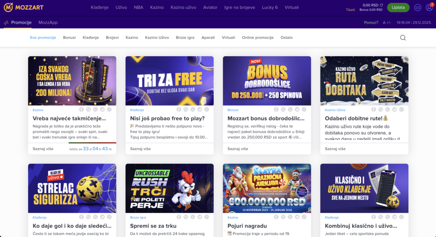Screen dimensions: 436x237
Task: Switch to the MozzApp tab
Action: click(x=48, y=23)
